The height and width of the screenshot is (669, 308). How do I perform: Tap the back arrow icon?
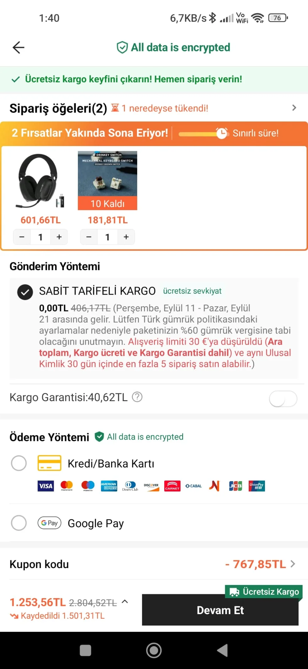coord(19,48)
